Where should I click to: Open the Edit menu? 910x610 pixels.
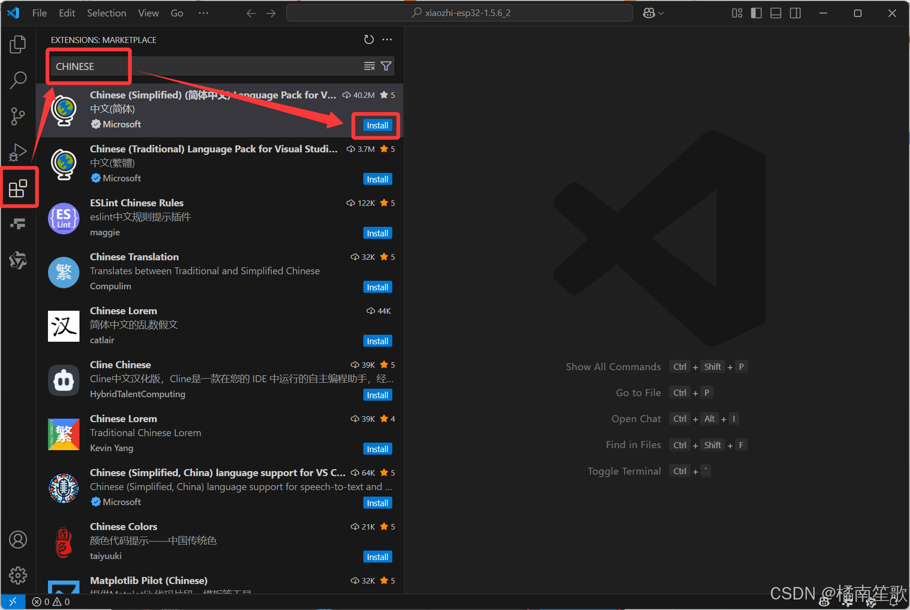(67, 13)
